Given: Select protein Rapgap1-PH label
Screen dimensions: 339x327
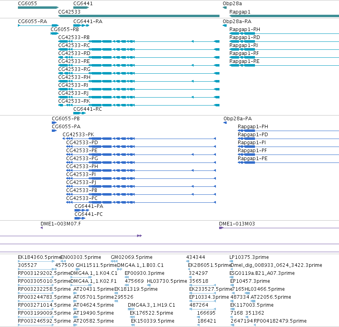Looking at the screenshot, I should (253, 127).
